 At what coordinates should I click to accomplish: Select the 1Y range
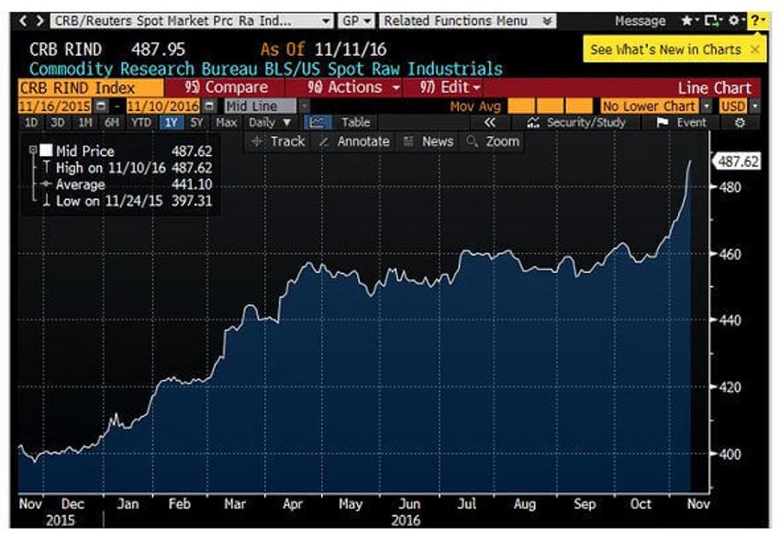click(x=171, y=122)
